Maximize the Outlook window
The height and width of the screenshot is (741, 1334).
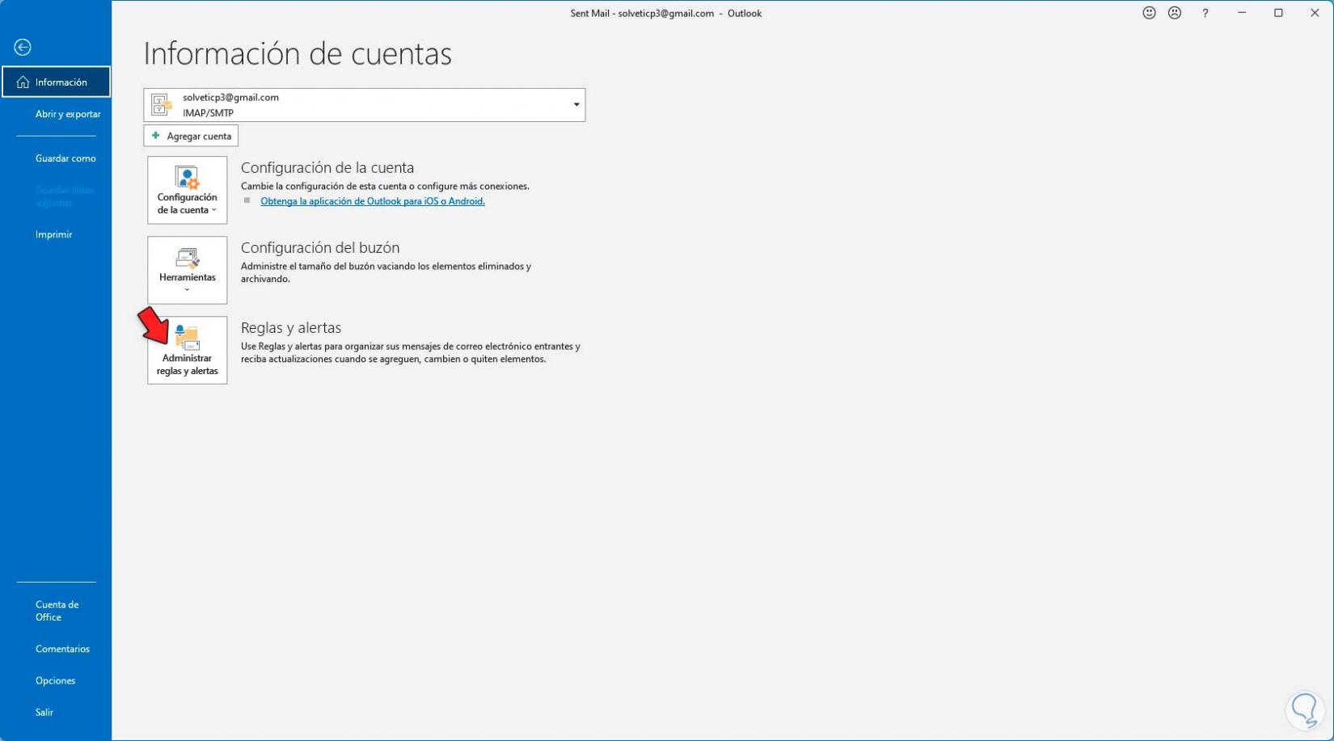1278,13
